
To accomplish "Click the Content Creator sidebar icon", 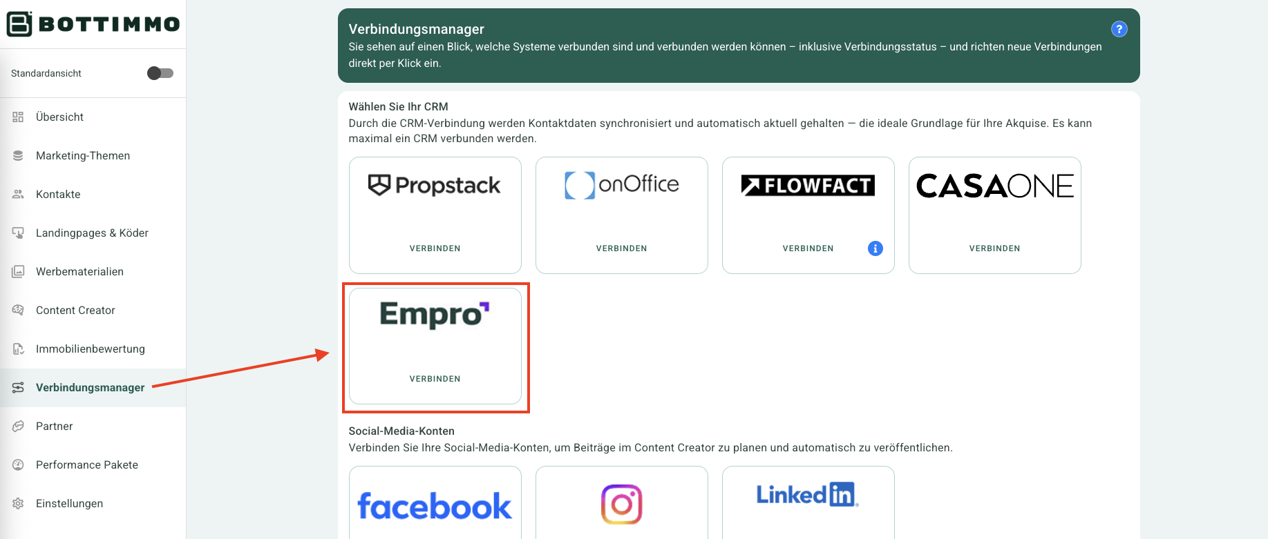I will coord(18,311).
